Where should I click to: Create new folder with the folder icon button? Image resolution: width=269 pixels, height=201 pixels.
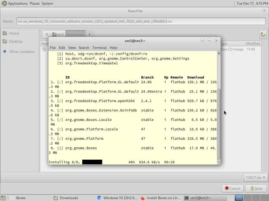pyautogui.click(x=263, y=34)
